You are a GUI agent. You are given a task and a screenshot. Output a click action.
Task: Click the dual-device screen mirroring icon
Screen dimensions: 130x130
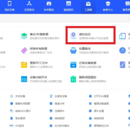(122, 36)
